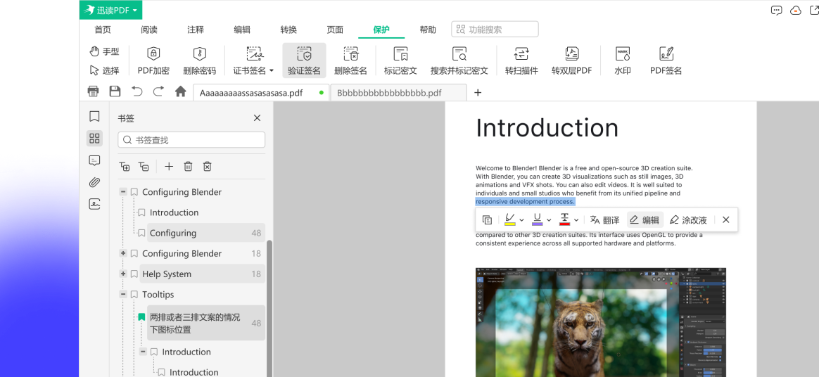819x377 pixels.
Task: Open underline color dropdown arrow
Action: pos(549,220)
